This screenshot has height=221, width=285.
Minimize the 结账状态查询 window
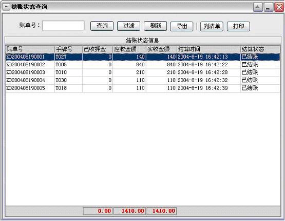tap(268, 7)
